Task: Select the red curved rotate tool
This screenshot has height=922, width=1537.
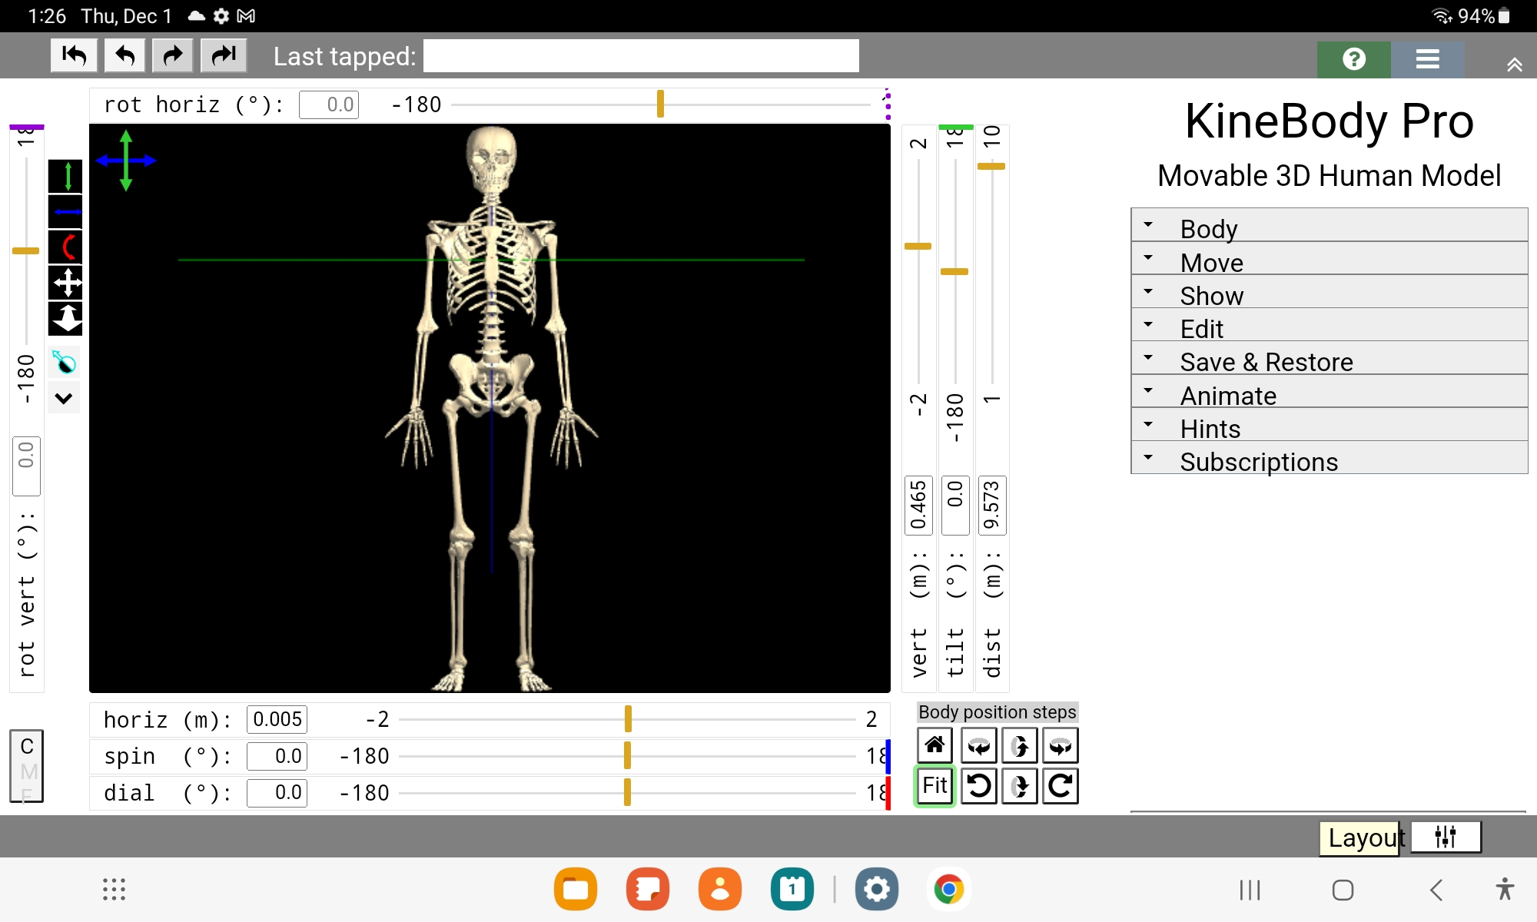Action: pos(65,247)
